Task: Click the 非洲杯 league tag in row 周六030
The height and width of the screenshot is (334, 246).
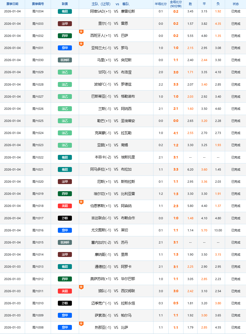Action: (x=65, y=60)
